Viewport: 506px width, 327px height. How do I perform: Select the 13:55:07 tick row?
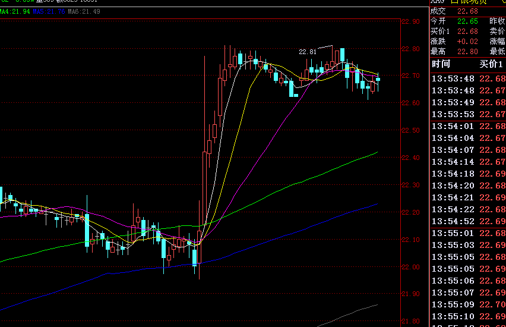click(x=468, y=293)
